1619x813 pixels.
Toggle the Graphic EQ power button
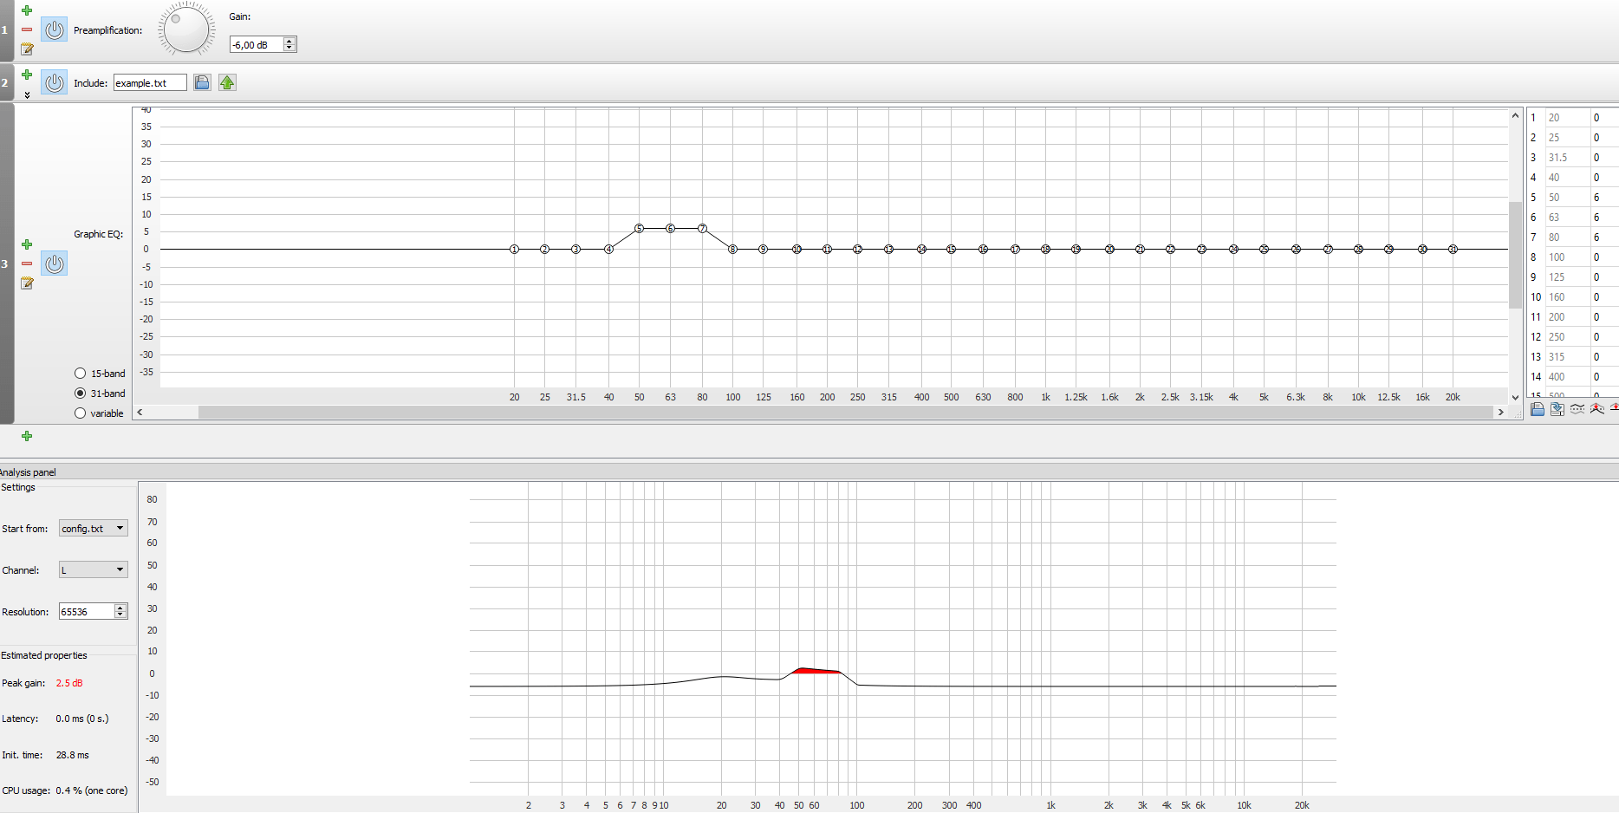pyautogui.click(x=55, y=263)
